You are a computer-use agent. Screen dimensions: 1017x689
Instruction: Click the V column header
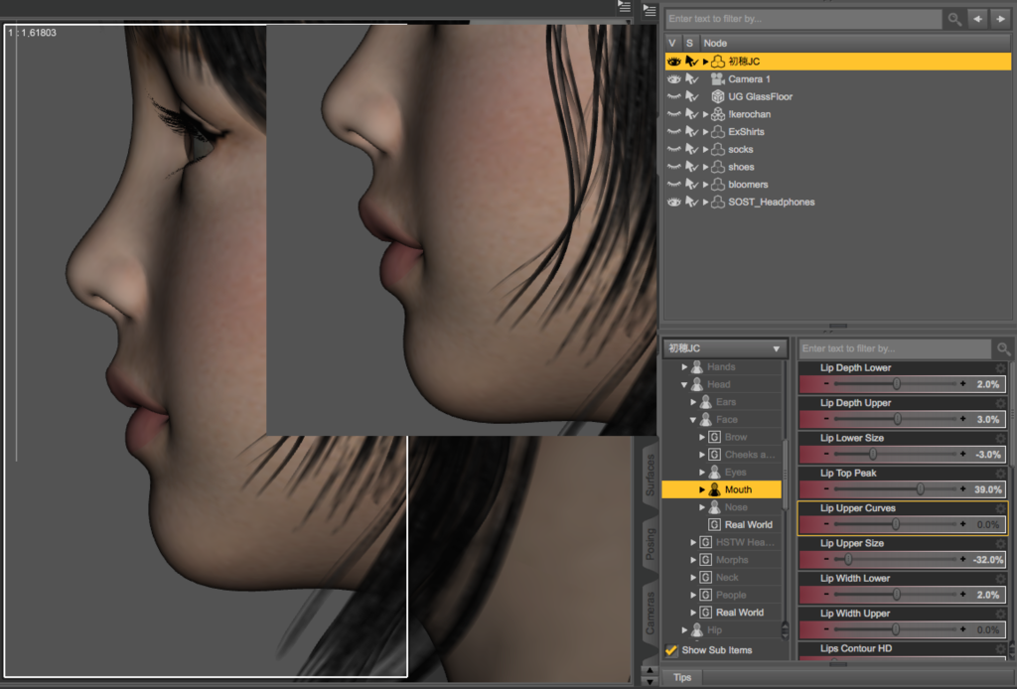(x=672, y=43)
